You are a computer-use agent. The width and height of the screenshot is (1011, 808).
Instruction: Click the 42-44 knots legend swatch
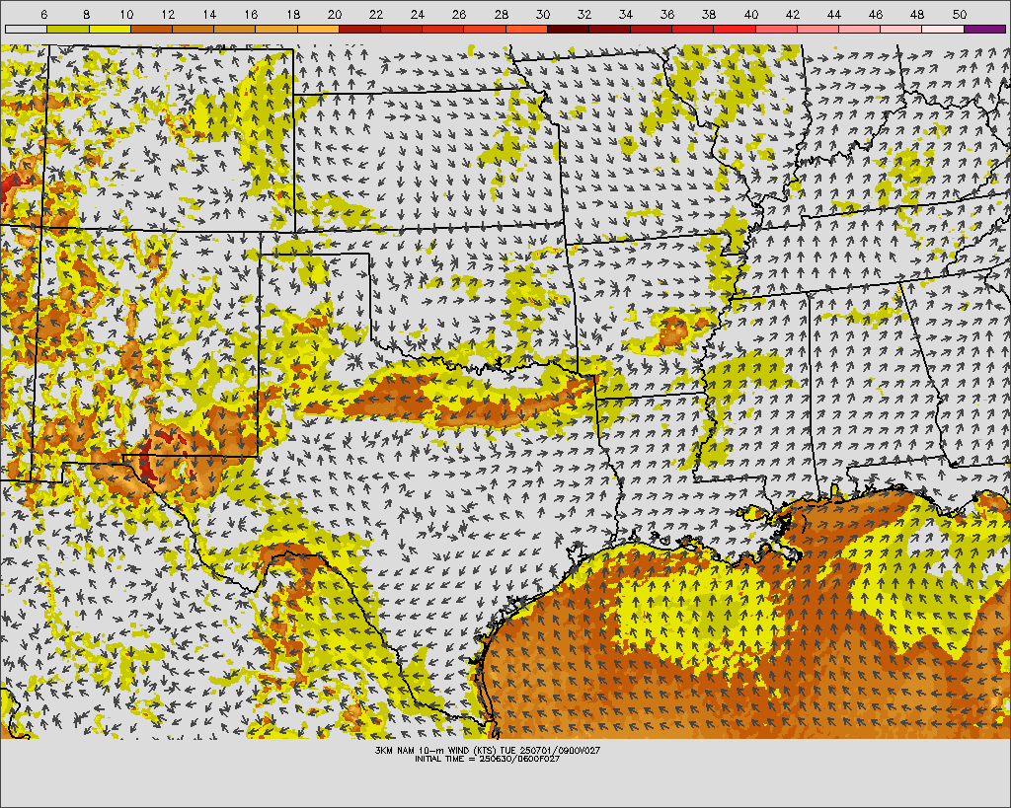click(818, 29)
